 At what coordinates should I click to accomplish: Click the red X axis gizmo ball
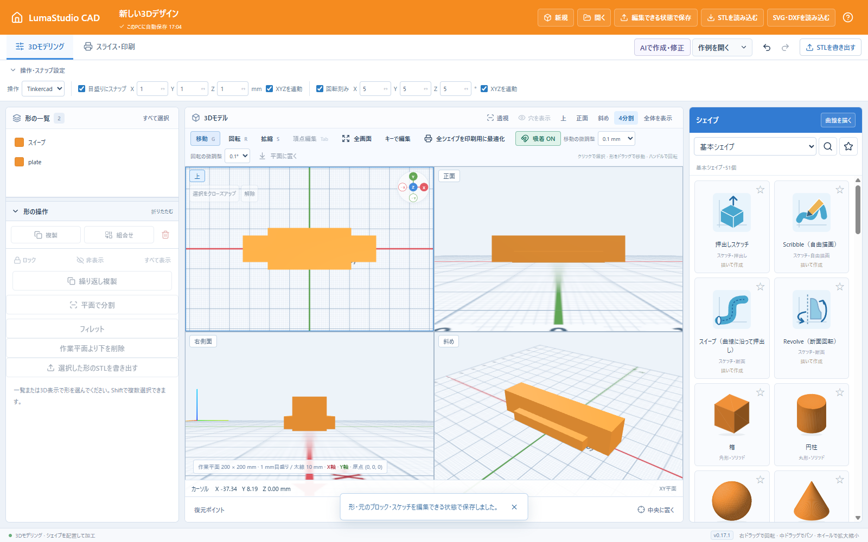click(424, 188)
